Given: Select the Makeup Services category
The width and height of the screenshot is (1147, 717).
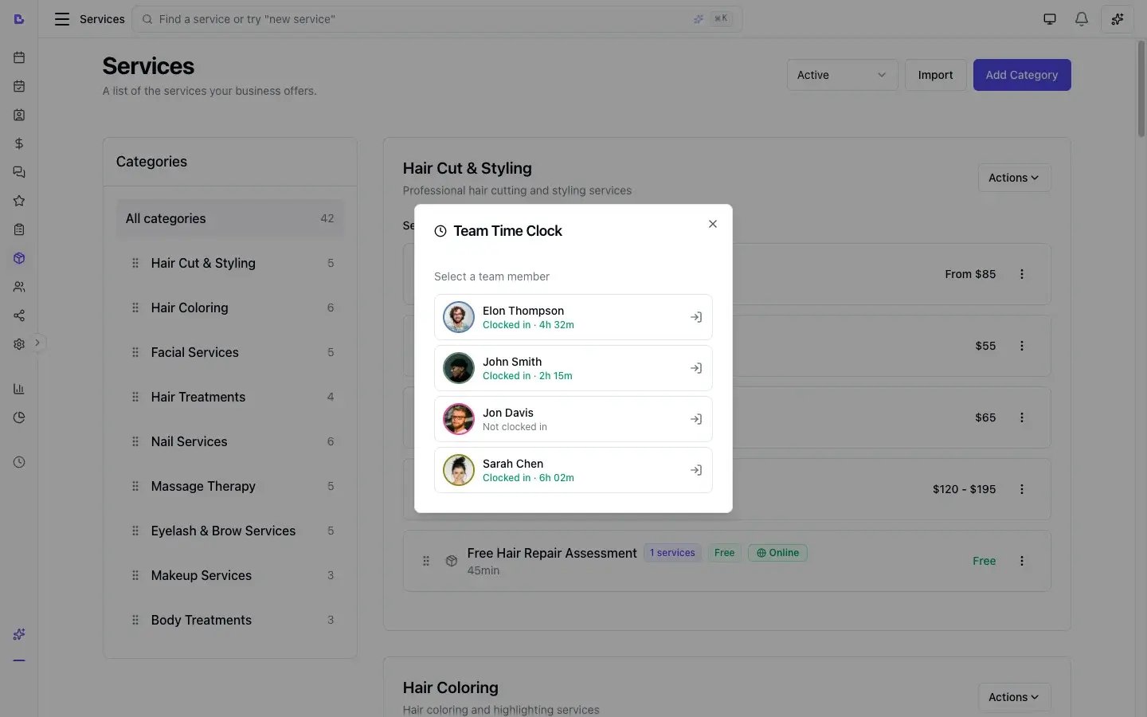Looking at the screenshot, I should (x=230, y=575).
